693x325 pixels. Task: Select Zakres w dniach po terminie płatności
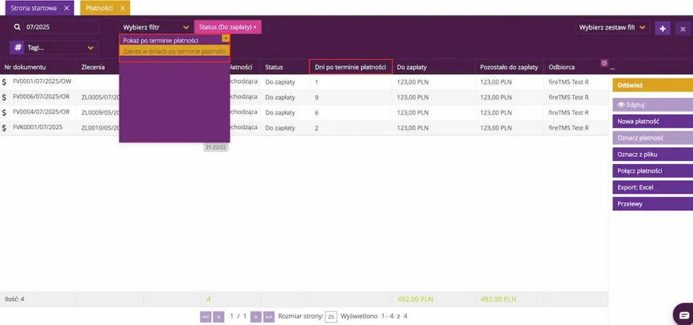[x=175, y=51]
